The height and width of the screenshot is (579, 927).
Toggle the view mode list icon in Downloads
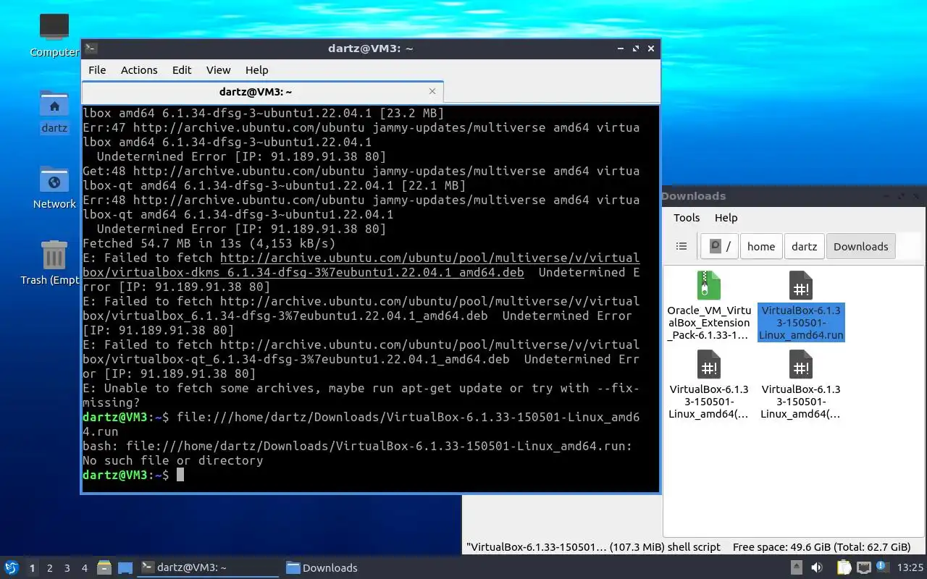tap(681, 246)
